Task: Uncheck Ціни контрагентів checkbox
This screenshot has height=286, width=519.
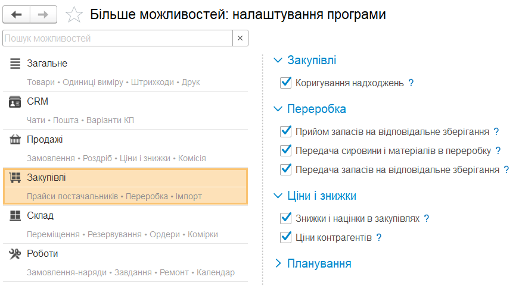Action: 285,237
